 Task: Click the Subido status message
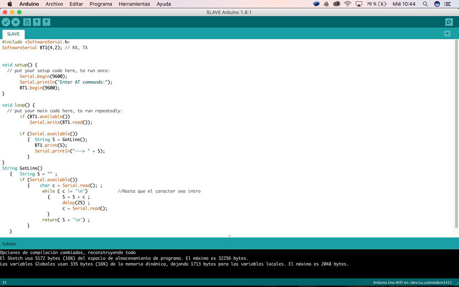tap(9, 243)
